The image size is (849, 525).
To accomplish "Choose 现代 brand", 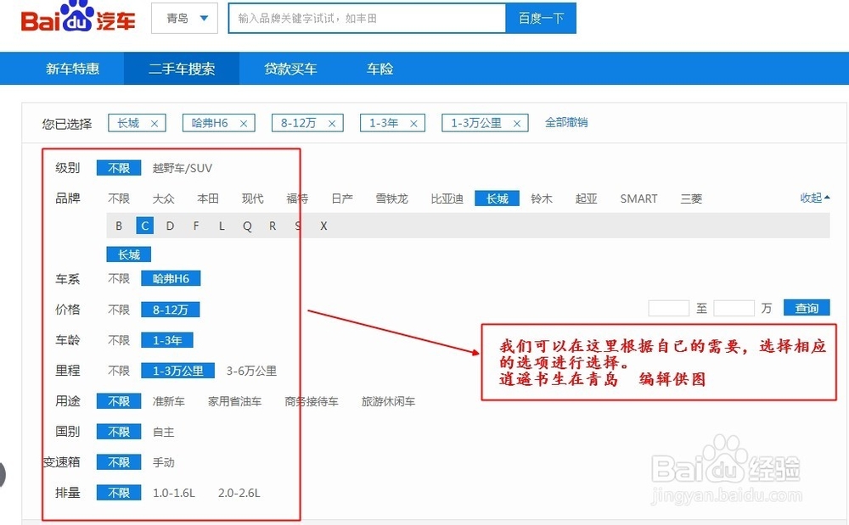I will click(x=252, y=198).
